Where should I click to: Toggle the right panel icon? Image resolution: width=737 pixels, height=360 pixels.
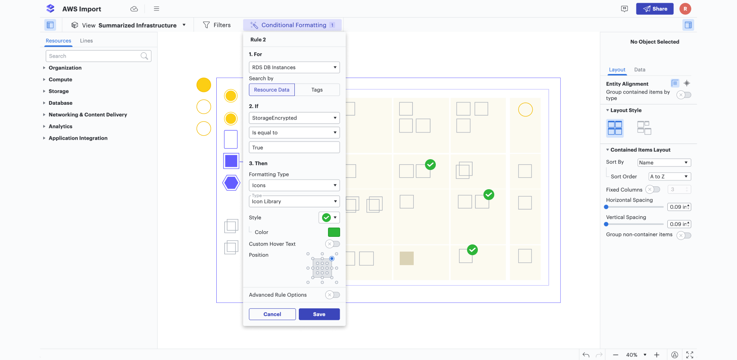[688, 25]
